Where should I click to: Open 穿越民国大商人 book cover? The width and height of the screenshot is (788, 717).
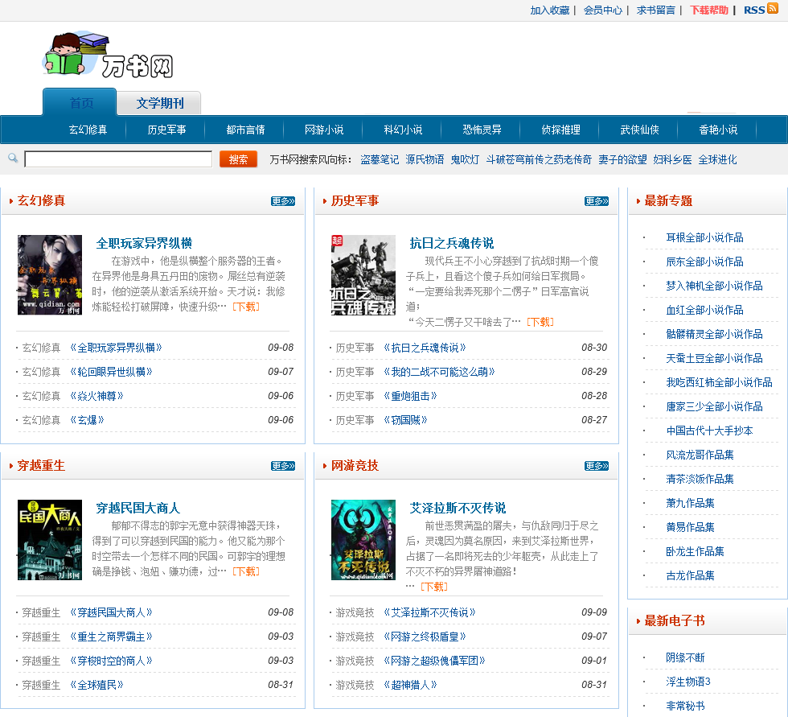pyautogui.click(x=50, y=539)
